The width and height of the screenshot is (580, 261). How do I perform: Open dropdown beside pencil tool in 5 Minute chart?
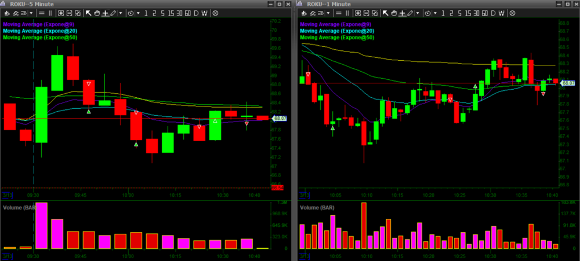point(120,13)
